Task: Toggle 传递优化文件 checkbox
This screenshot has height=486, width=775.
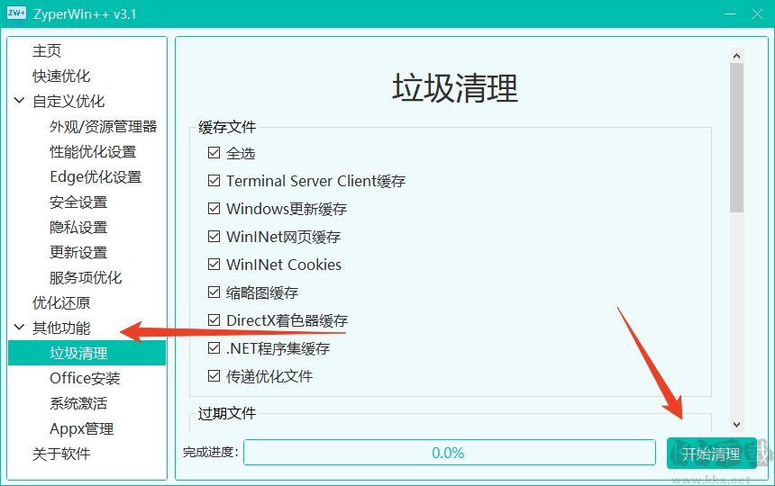Action: (x=214, y=376)
